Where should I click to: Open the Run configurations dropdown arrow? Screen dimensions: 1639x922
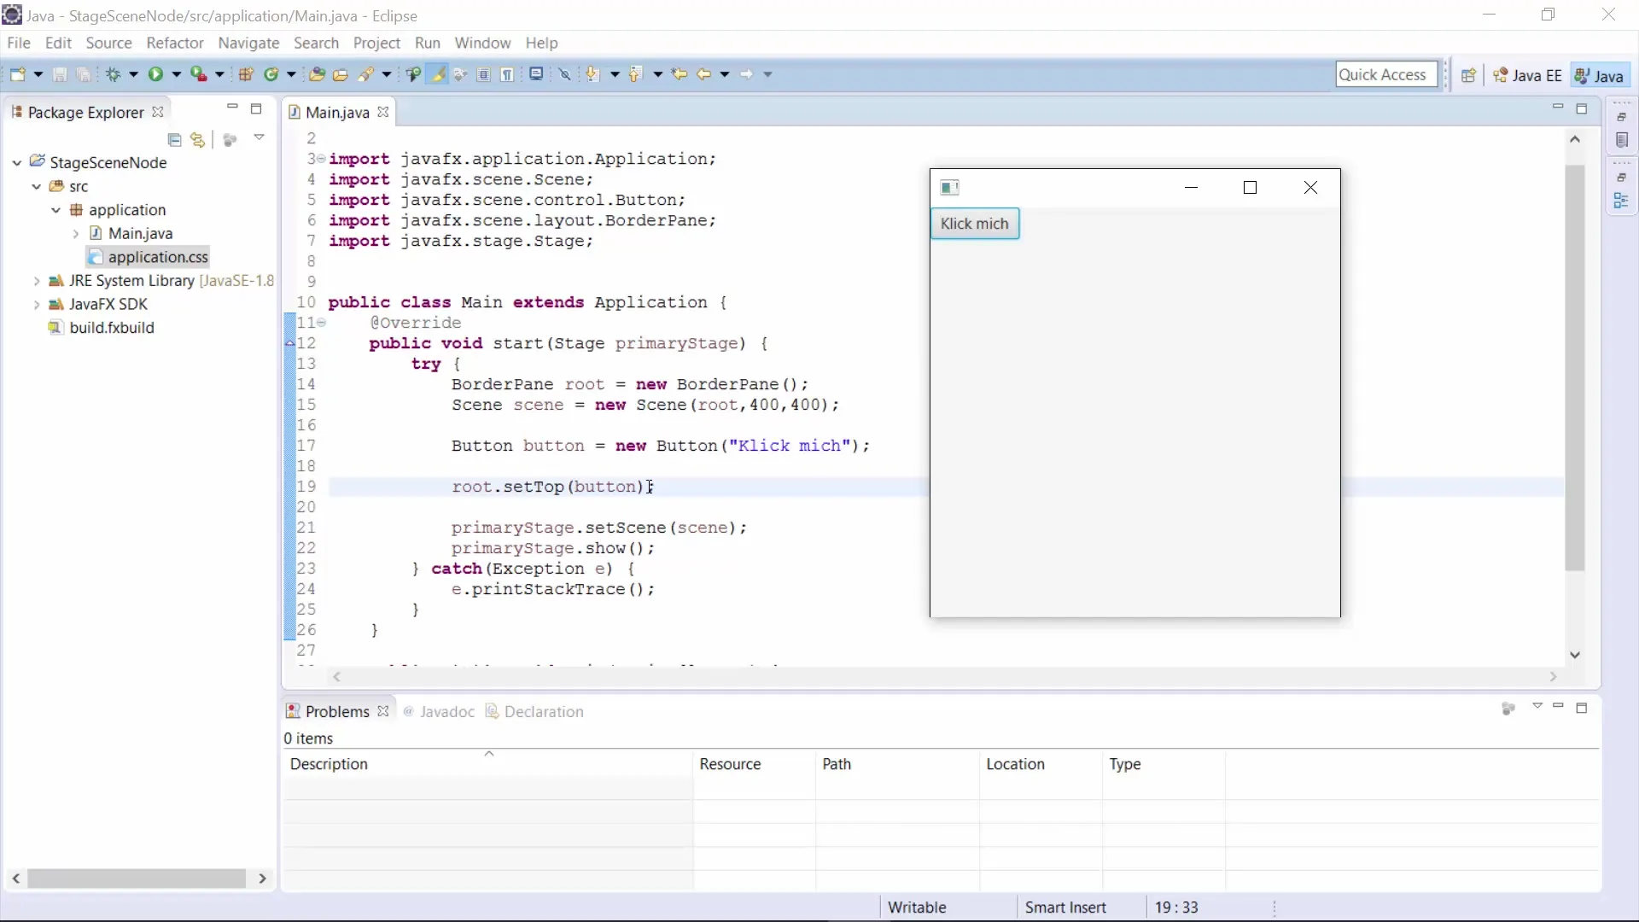177,74
